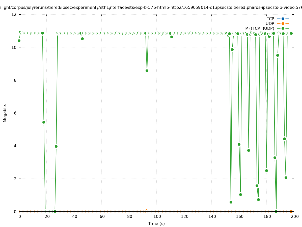Image resolution: width=302 pixels, height=227 pixels.
Task: Click the green point at 4 Megabits near 26s
Action: pyautogui.click(x=56, y=146)
